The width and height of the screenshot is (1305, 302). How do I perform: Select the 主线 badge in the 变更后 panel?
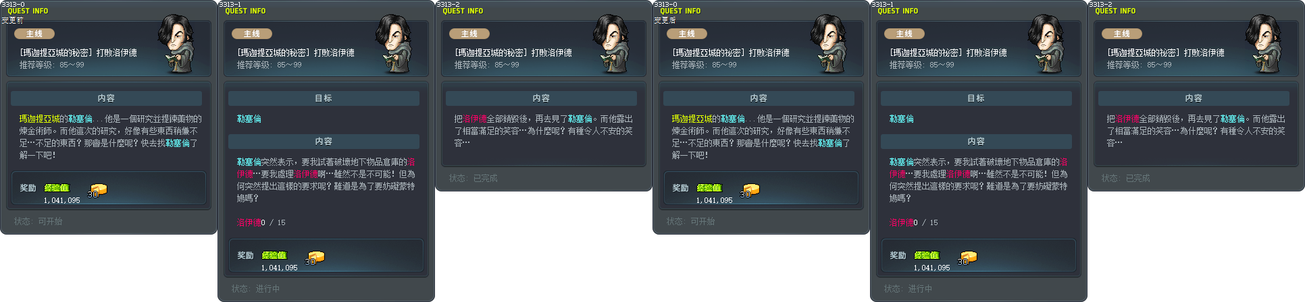687,34
